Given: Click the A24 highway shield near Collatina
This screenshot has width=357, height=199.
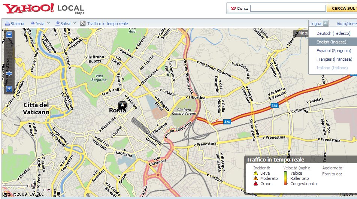Looking at the screenshot, I should tap(274, 106).
